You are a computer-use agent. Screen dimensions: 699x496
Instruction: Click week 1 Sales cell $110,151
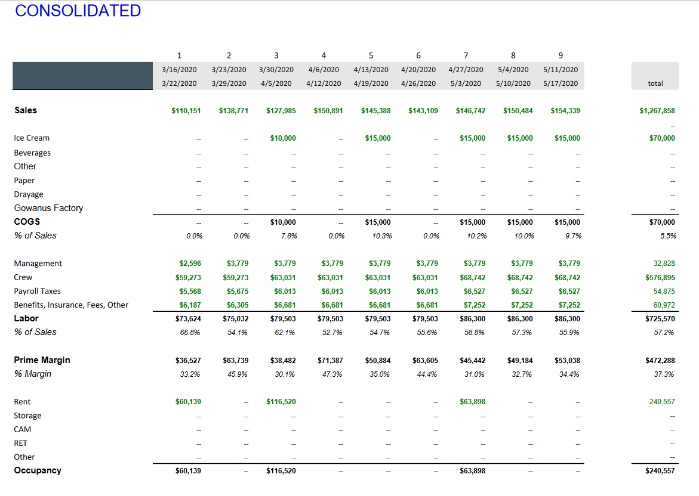(186, 111)
